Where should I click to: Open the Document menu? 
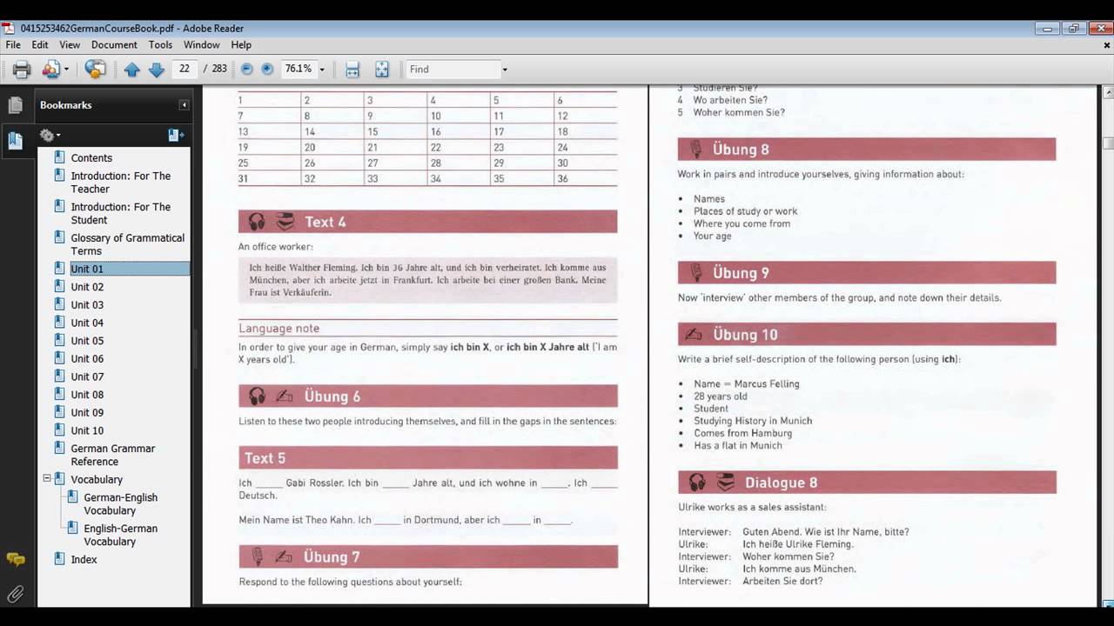click(x=114, y=44)
